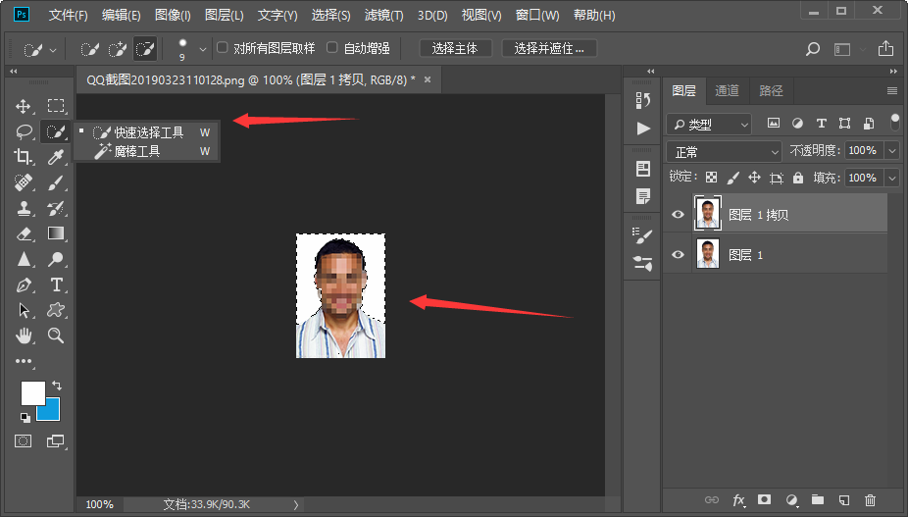908x517 pixels.
Task: Create a new layer using panel icon
Action: coord(843,500)
